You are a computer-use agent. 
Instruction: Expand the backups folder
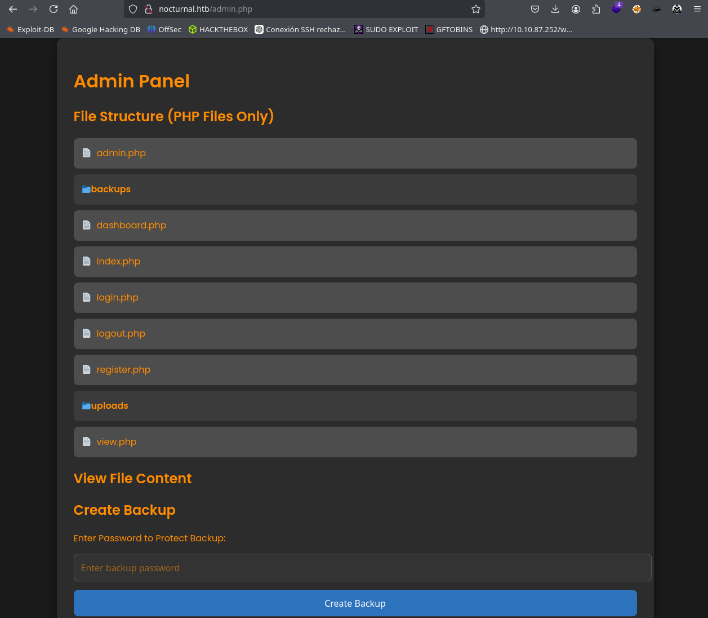[110, 189]
